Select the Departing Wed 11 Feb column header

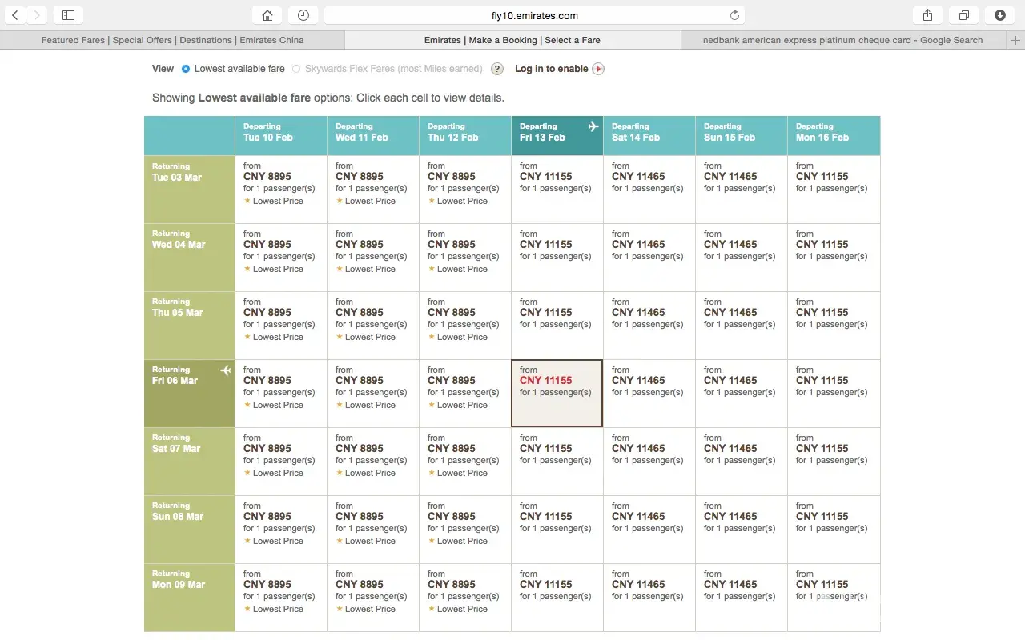coord(372,135)
